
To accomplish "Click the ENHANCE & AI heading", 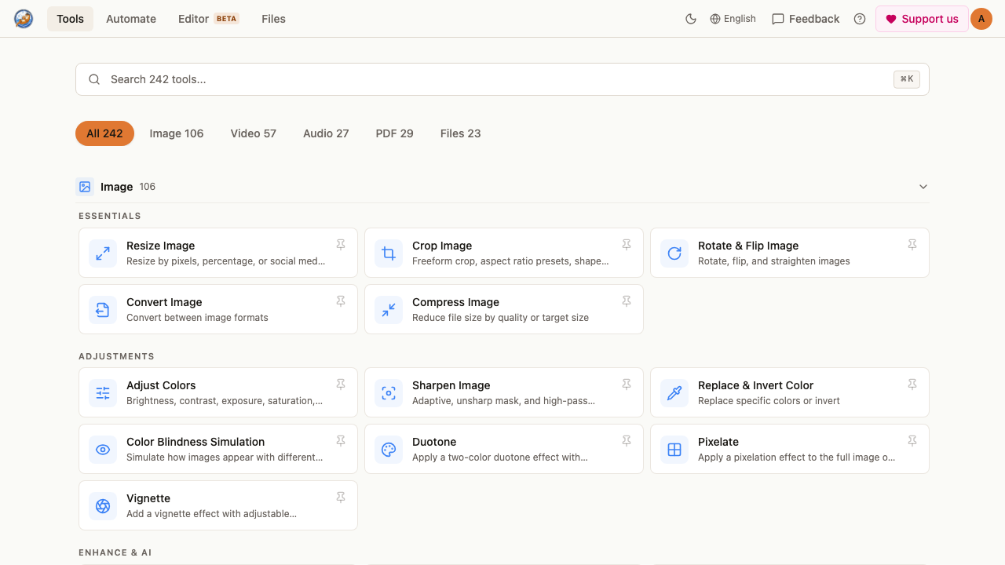I will click(x=115, y=552).
